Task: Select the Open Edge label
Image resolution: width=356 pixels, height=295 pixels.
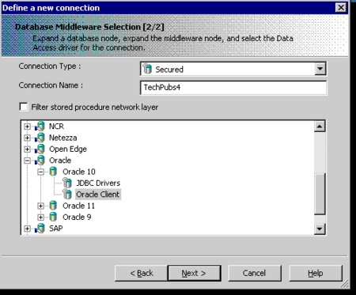Action: (x=68, y=149)
